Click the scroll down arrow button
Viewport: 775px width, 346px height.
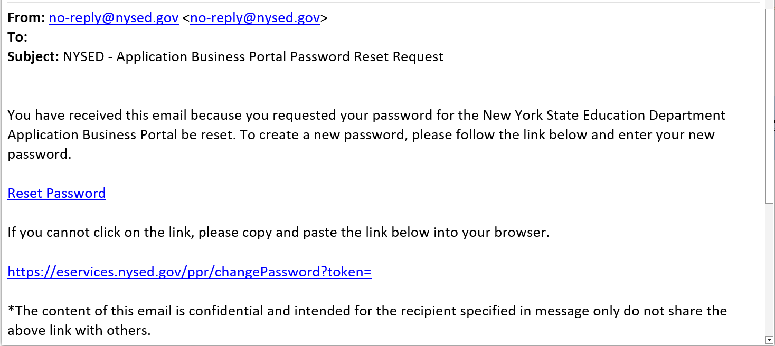[x=770, y=340]
